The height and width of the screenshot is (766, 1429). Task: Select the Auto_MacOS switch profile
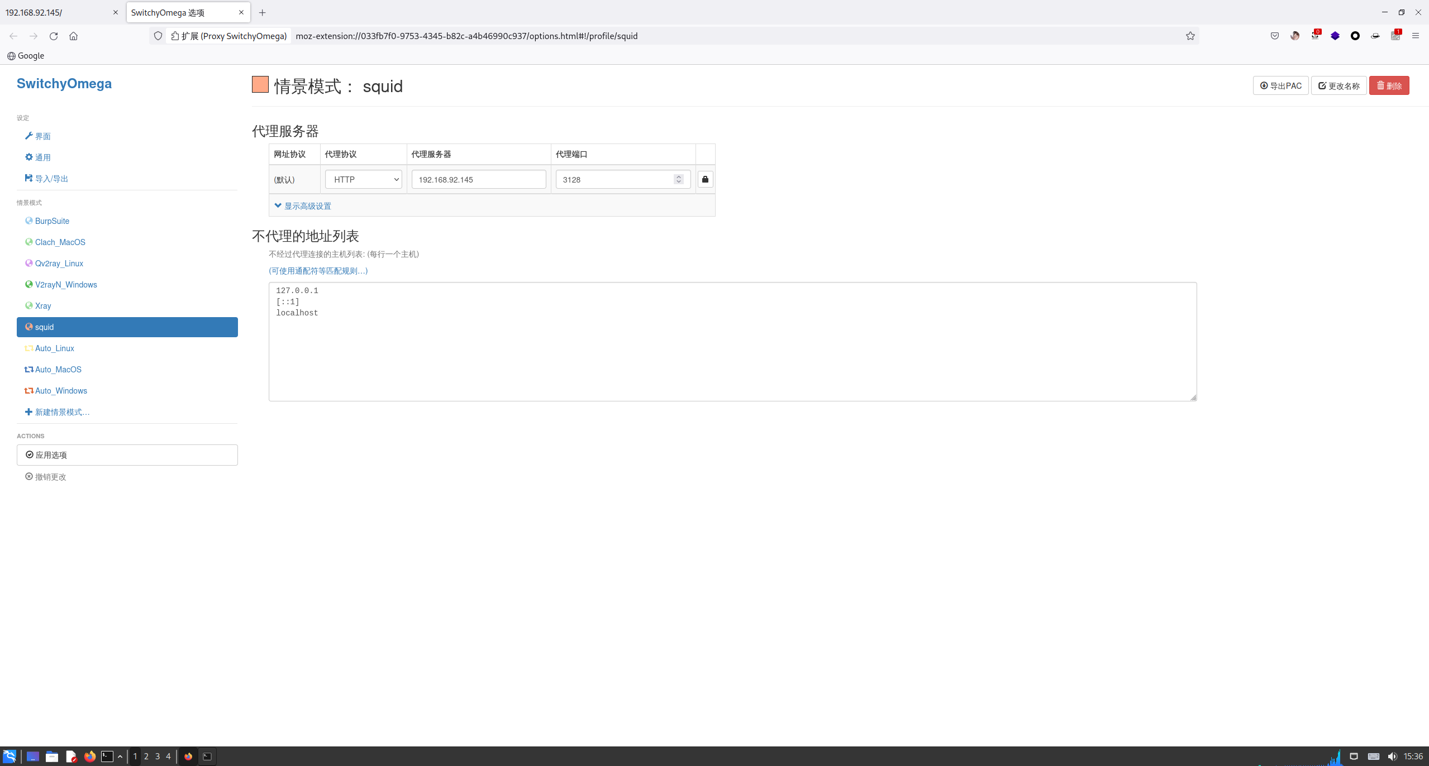pyautogui.click(x=53, y=370)
